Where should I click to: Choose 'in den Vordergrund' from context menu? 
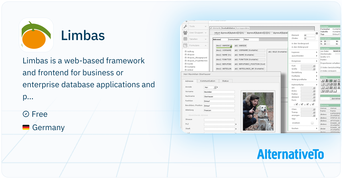coord(300,43)
